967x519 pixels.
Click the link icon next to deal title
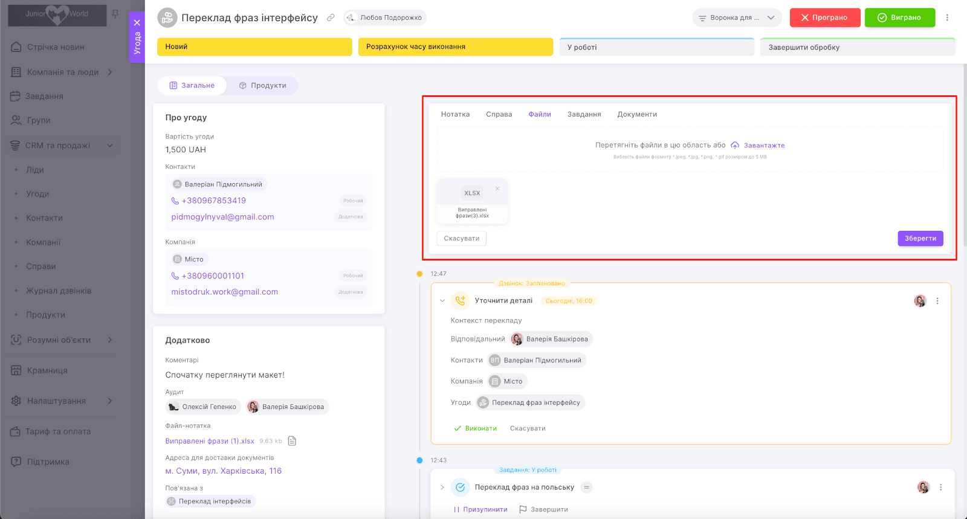(x=331, y=18)
